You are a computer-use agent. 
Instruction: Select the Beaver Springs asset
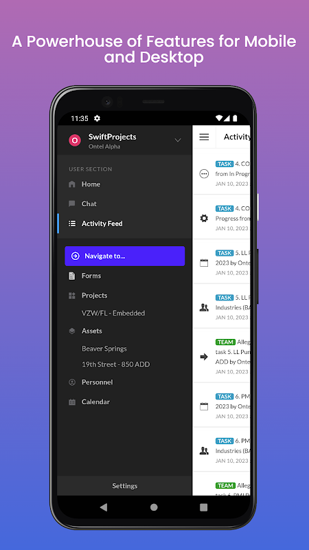(104, 349)
